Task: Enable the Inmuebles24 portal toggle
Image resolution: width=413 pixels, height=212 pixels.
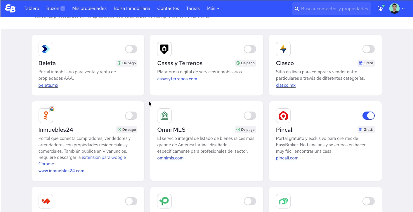Action: pos(131,116)
